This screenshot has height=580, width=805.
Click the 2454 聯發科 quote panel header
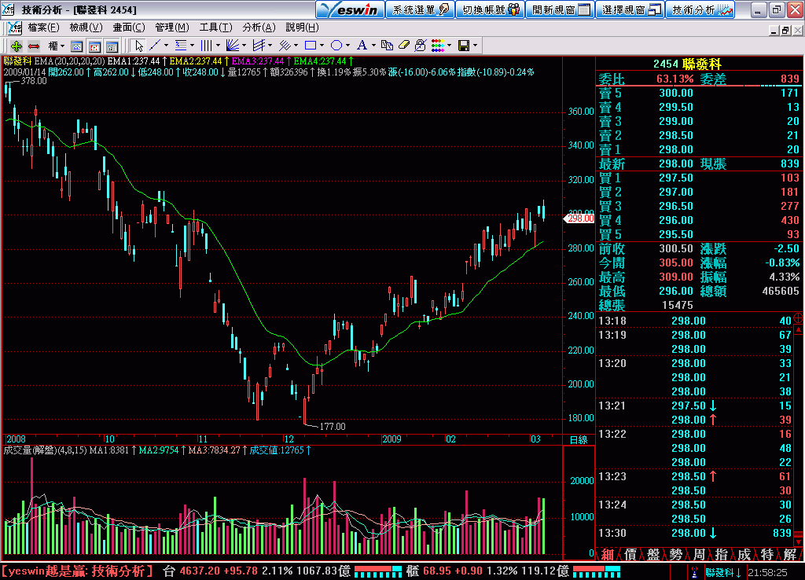tap(687, 64)
